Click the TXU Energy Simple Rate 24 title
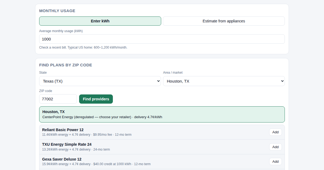Viewport: 324px width, 170px height. (67, 144)
